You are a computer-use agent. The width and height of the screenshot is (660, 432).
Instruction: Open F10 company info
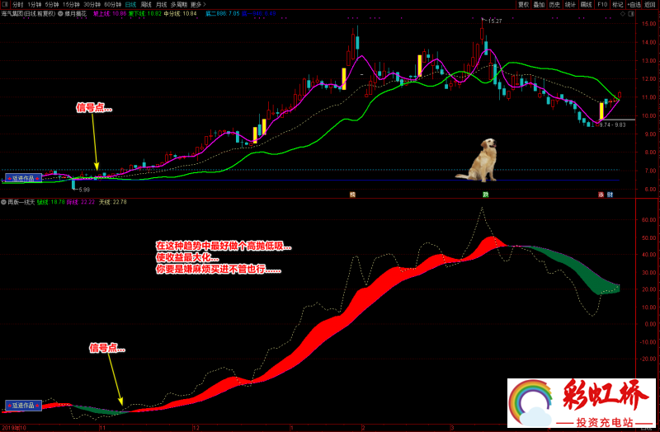(x=602, y=5)
